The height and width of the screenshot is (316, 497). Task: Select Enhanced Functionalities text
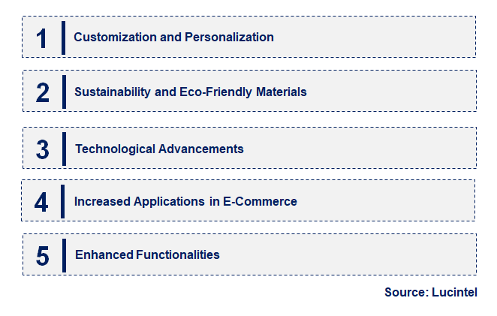147,255
